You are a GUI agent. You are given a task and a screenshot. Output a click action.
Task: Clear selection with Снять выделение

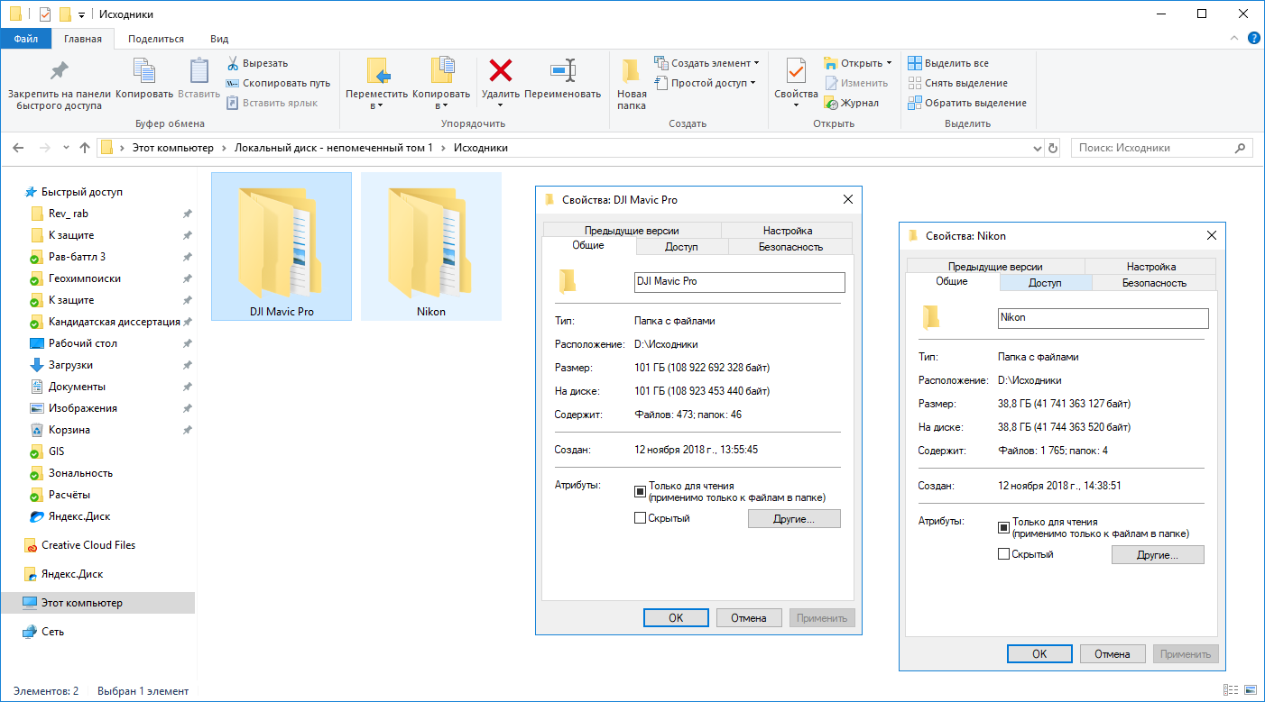(x=957, y=83)
